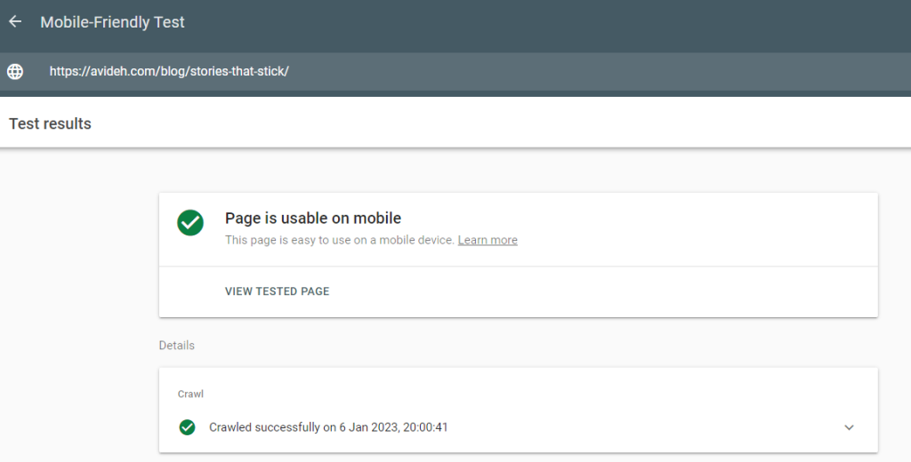Select the Page is usable on mobile heading
This screenshot has width=911, height=462.
pyautogui.click(x=313, y=219)
